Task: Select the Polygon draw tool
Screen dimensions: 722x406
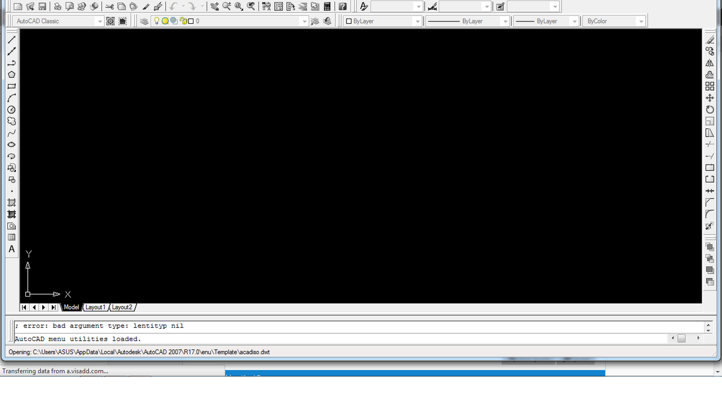Action: pyautogui.click(x=11, y=74)
